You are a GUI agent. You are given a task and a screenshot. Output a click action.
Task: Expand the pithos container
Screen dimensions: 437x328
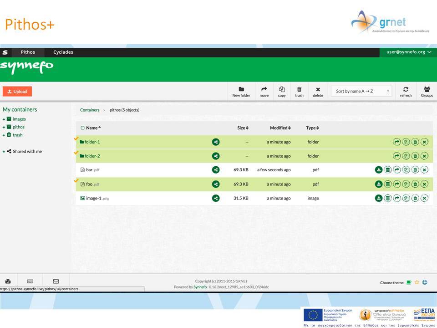tap(4, 127)
